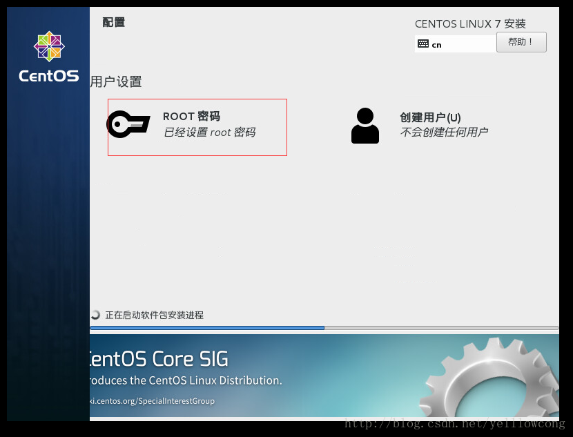Click the installation progress bar
Screen dimensions: 573x437
coord(324,328)
